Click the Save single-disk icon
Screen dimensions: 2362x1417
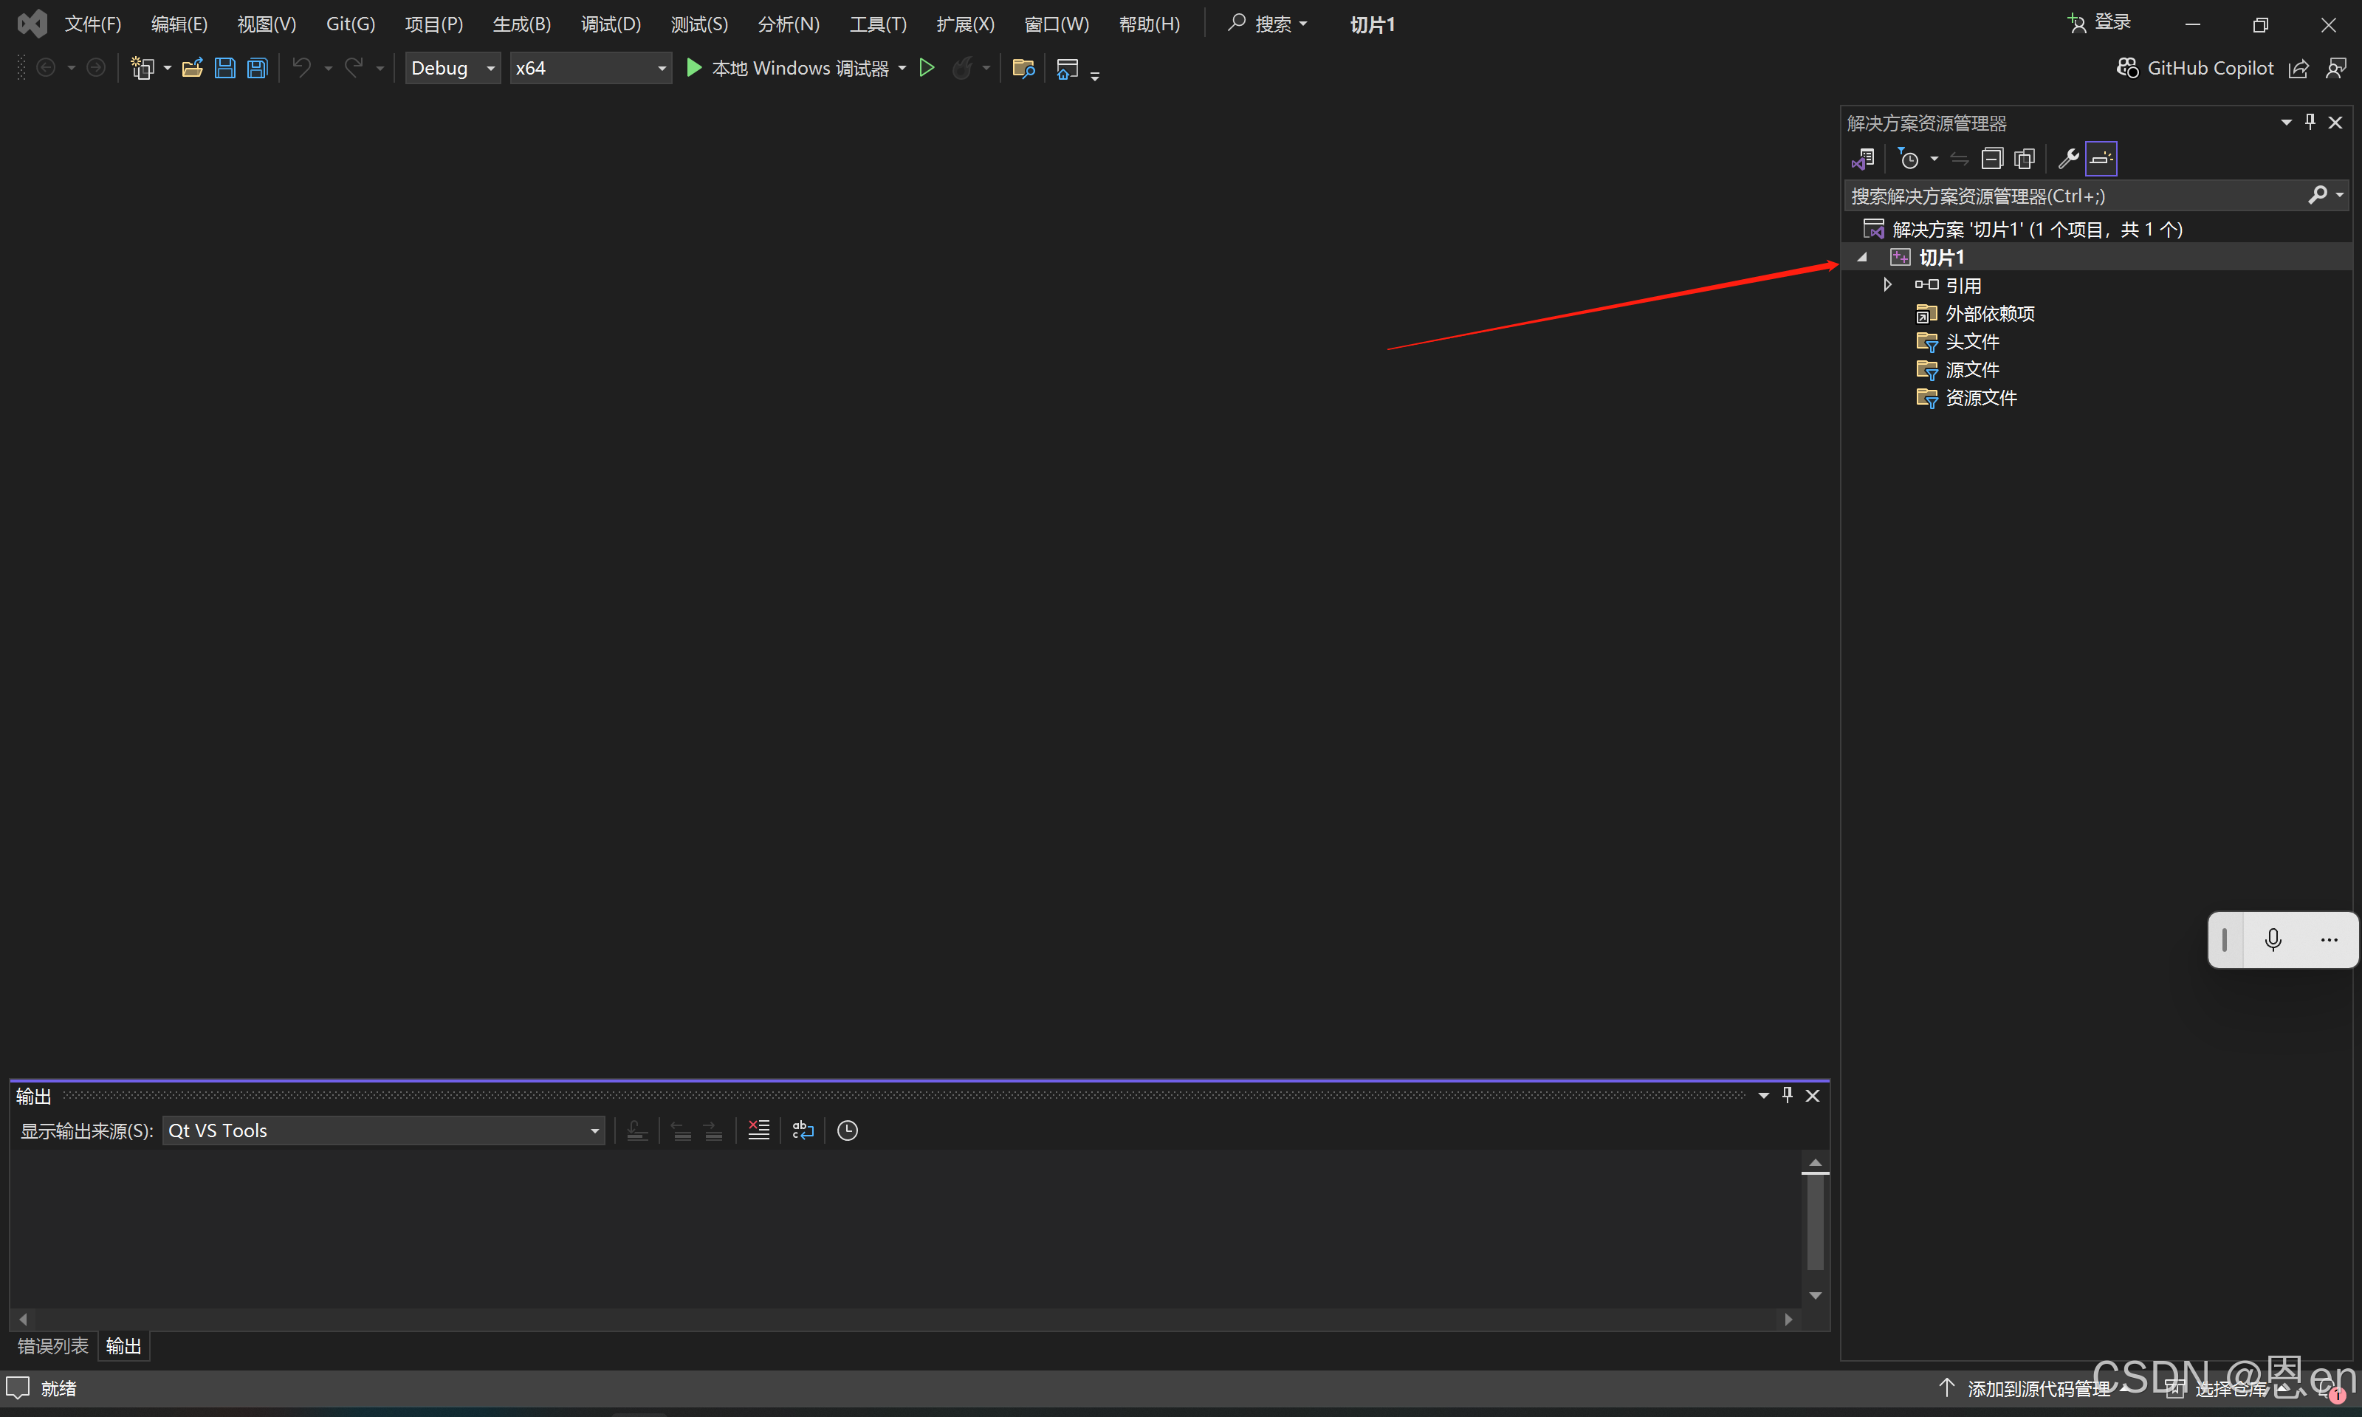pyautogui.click(x=224, y=68)
